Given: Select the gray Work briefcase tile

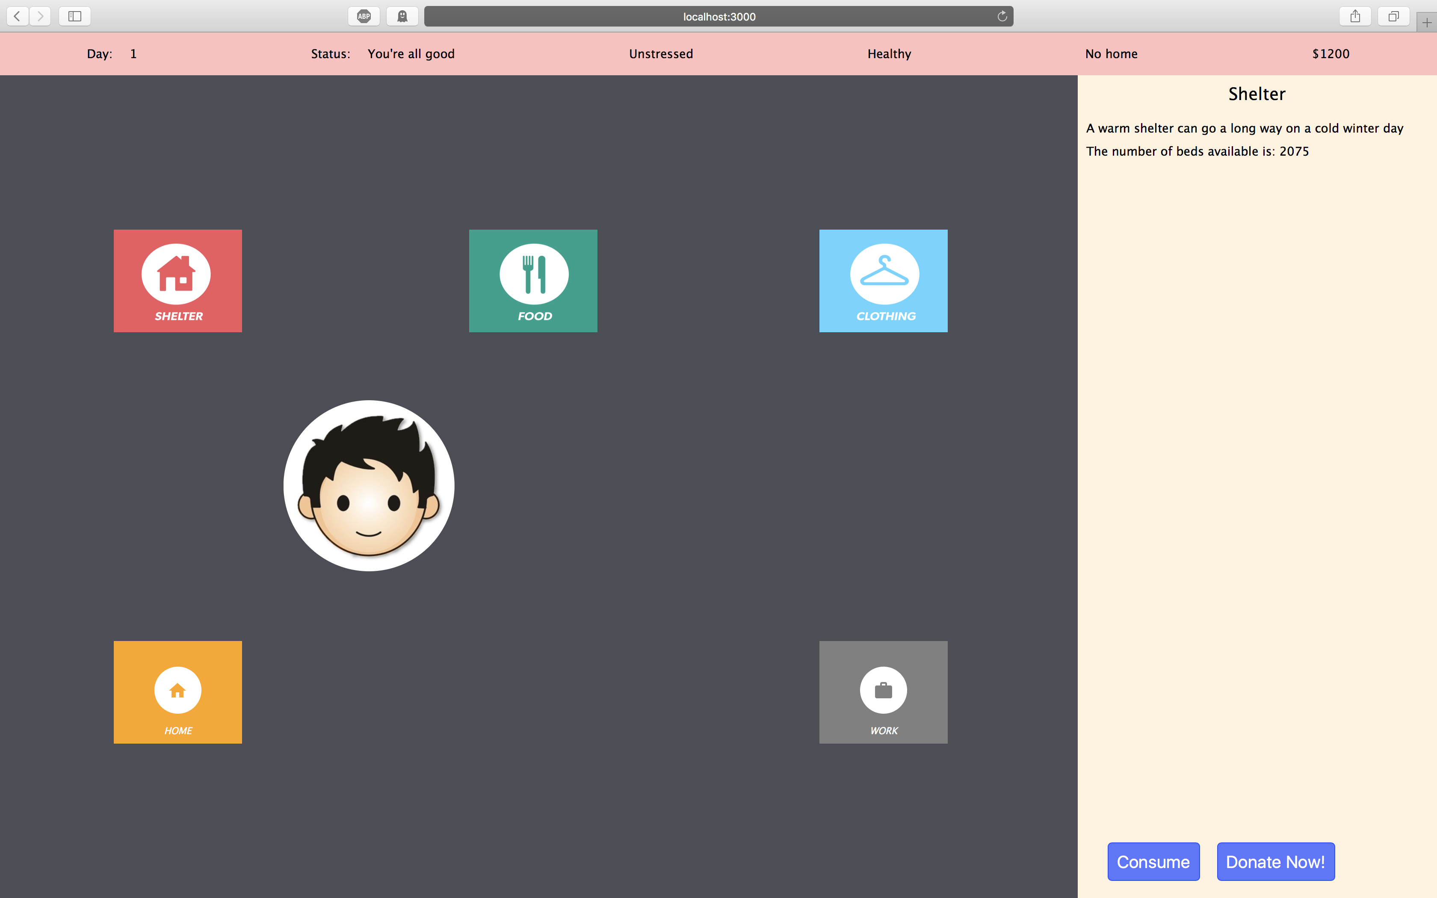Looking at the screenshot, I should 883,692.
